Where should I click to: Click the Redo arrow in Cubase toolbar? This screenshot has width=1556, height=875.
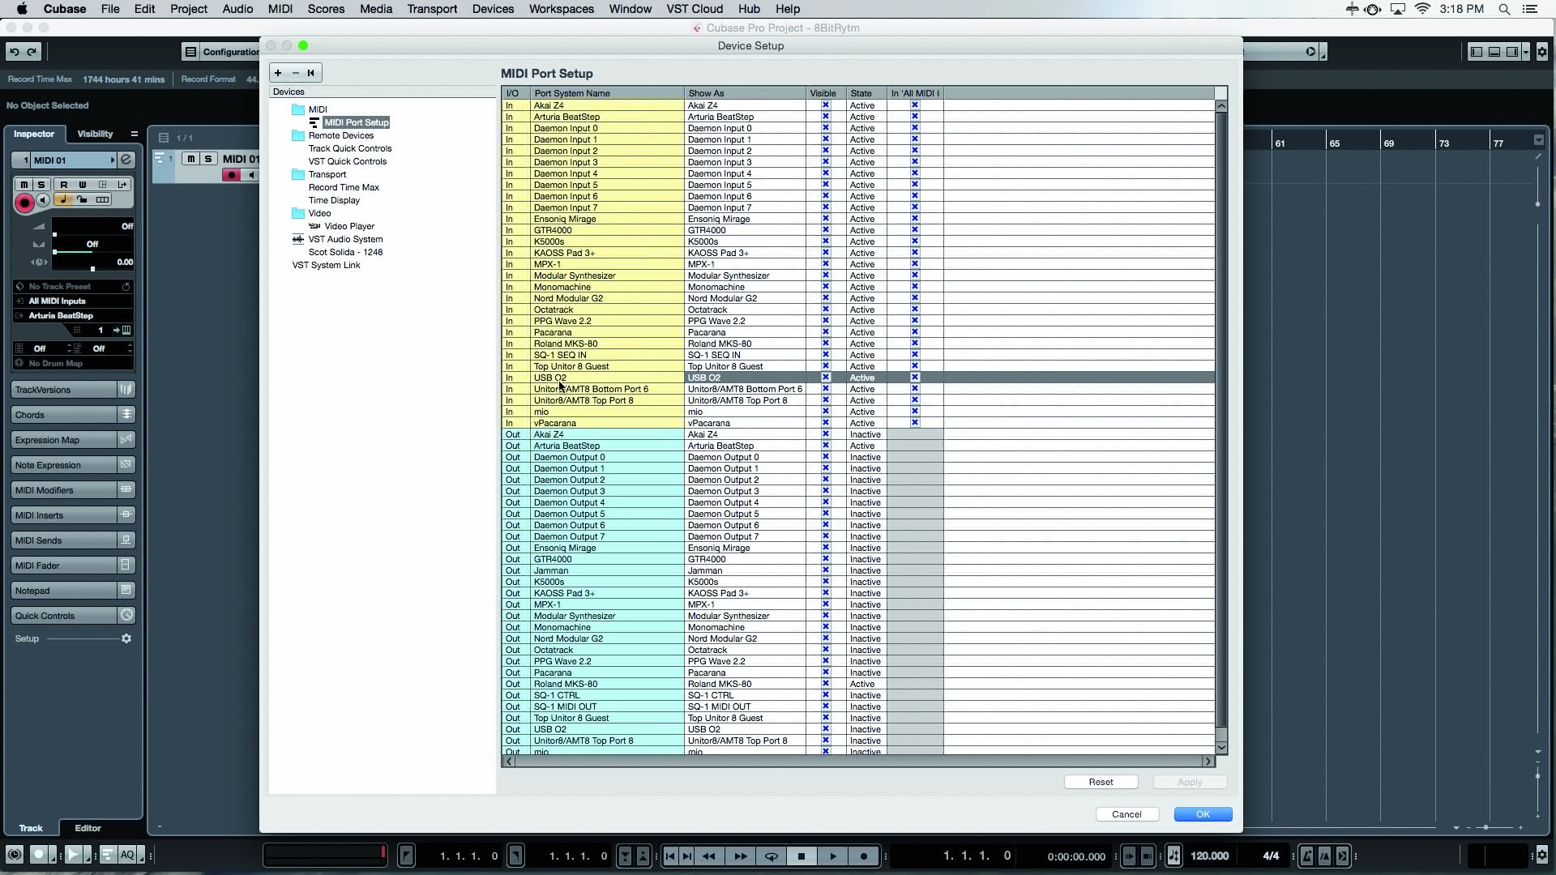coord(32,52)
